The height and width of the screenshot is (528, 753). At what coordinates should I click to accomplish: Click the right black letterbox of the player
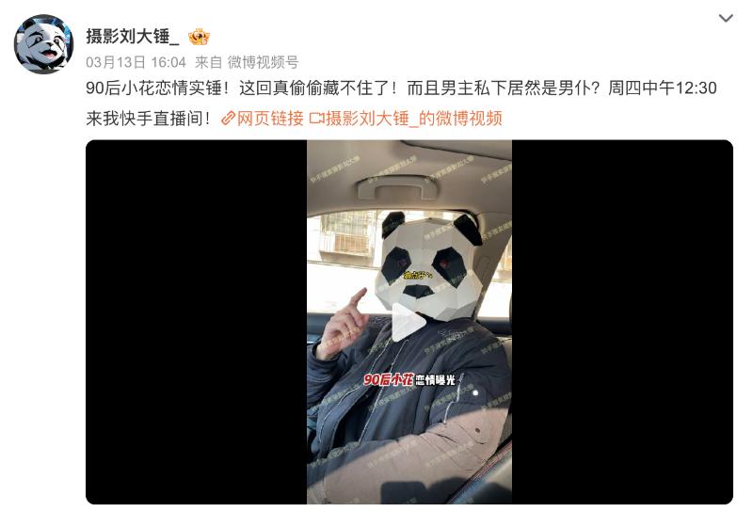pyautogui.click(x=622, y=322)
